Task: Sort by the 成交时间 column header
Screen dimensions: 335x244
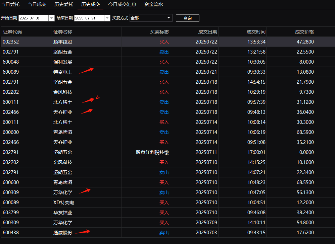Action: click(x=242, y=32)
